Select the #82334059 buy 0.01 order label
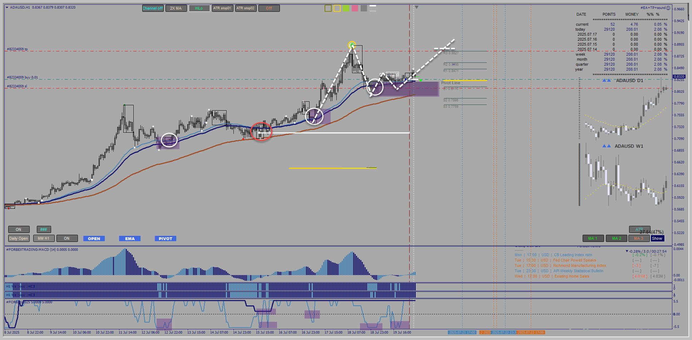 coord(22,77)
